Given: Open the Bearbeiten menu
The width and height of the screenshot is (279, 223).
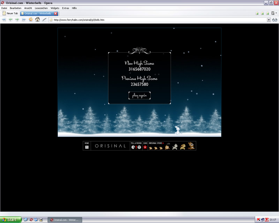Looking at the screenshot, I should coord(15,8).
